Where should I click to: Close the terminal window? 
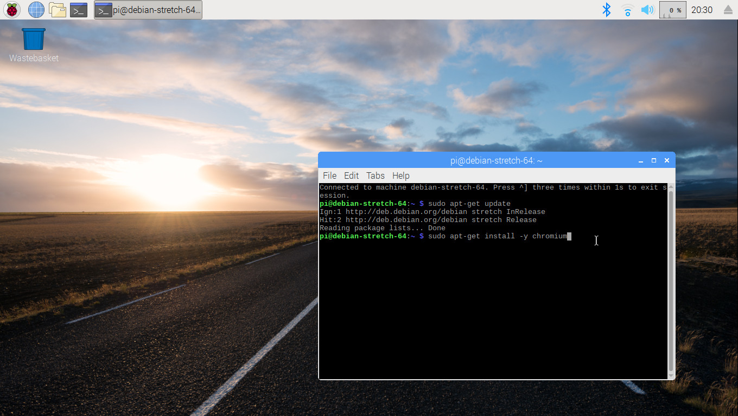(667, 160)
